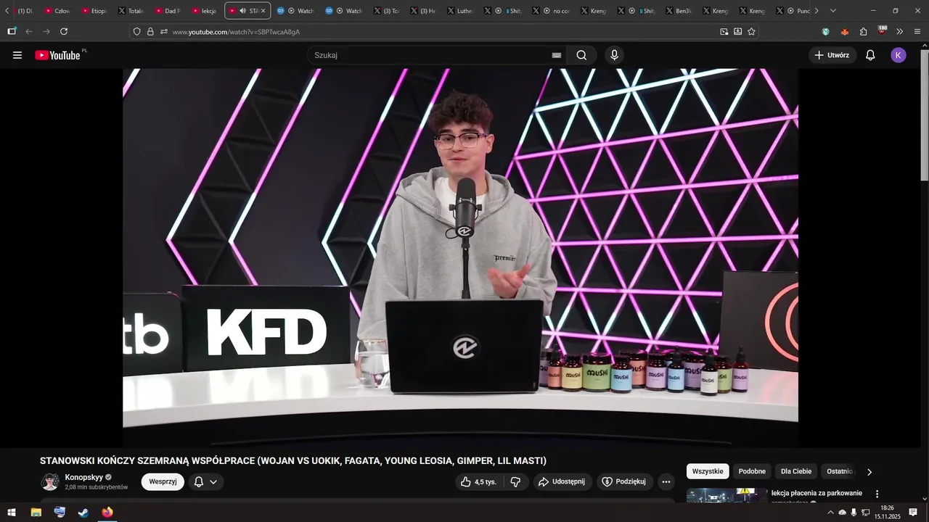Open Konopskyy channel avatar
929x522 pixels.
coord(50,481)
